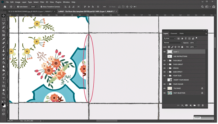Toggle the Auto-Select checkbox
This screenshot has width=218, height=124.
[x=18, y=6]
